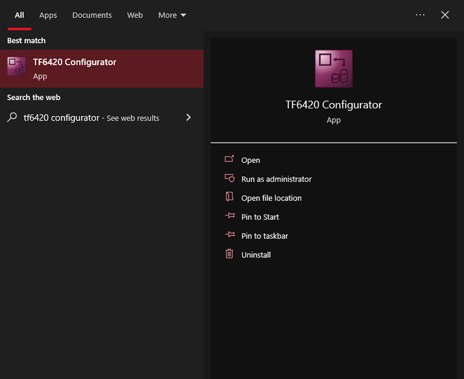
Task: Close the search panel
Action: coord(445,15)
